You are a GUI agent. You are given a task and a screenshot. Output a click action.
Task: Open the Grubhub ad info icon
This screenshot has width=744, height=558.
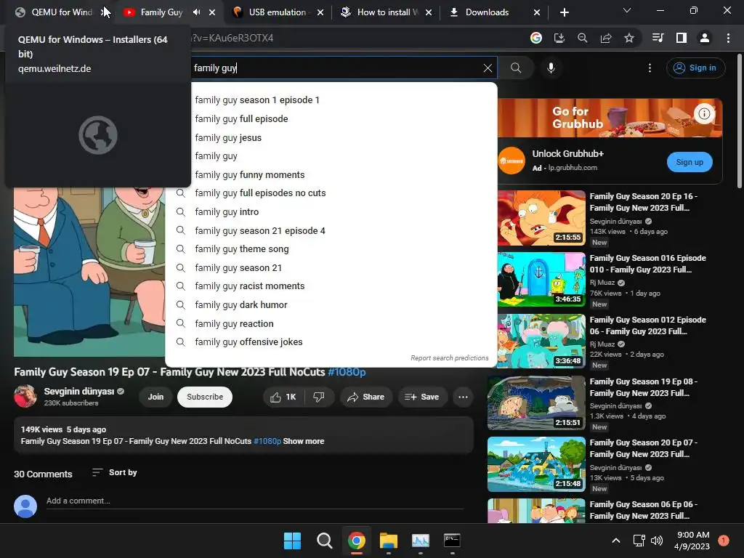coord(705,113)
